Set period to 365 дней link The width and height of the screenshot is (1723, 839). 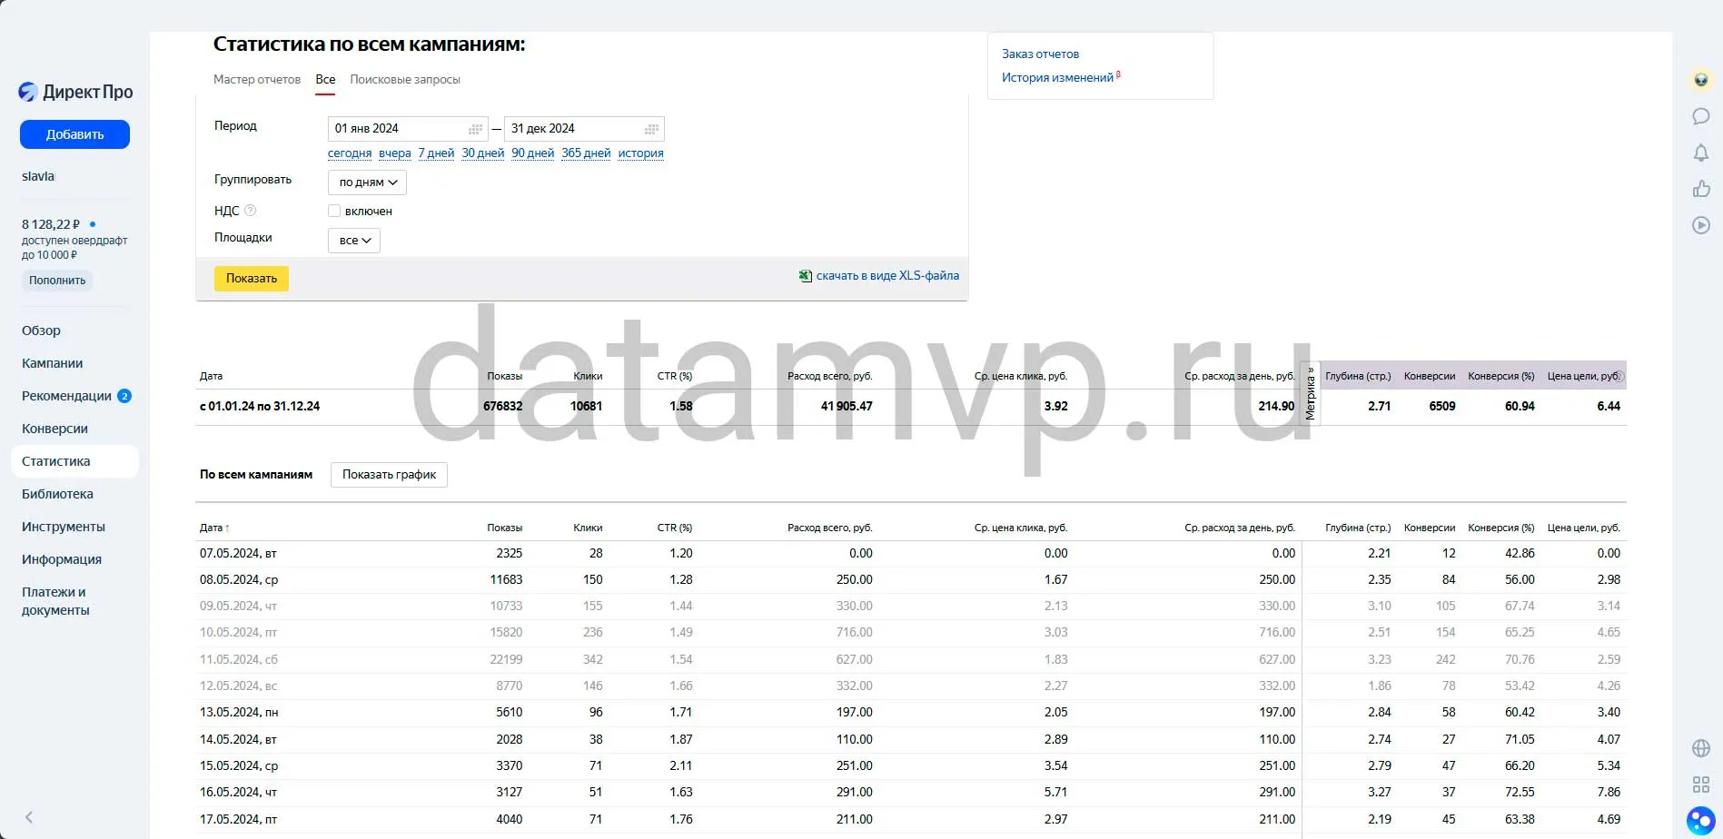[x=586, y=153]
